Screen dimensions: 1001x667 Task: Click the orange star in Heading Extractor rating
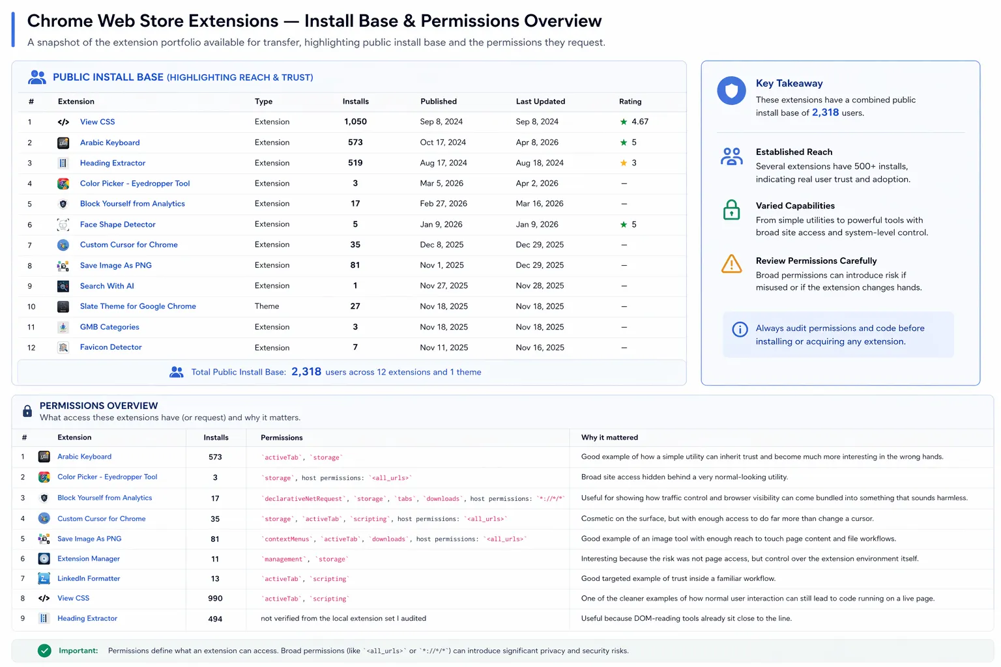coord(624,163)
